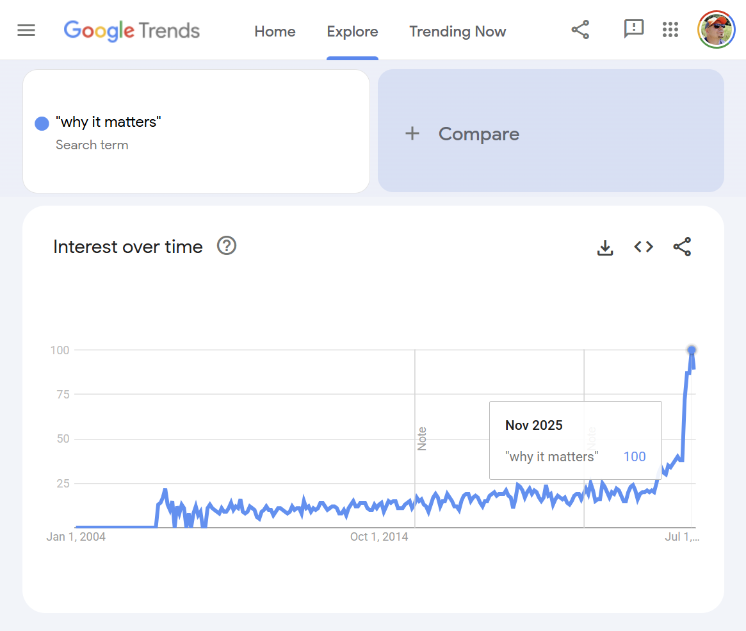The image size is (746, 631).
Task: Click the Note marker near Oct 2014
Action: [x=422, y=439]
